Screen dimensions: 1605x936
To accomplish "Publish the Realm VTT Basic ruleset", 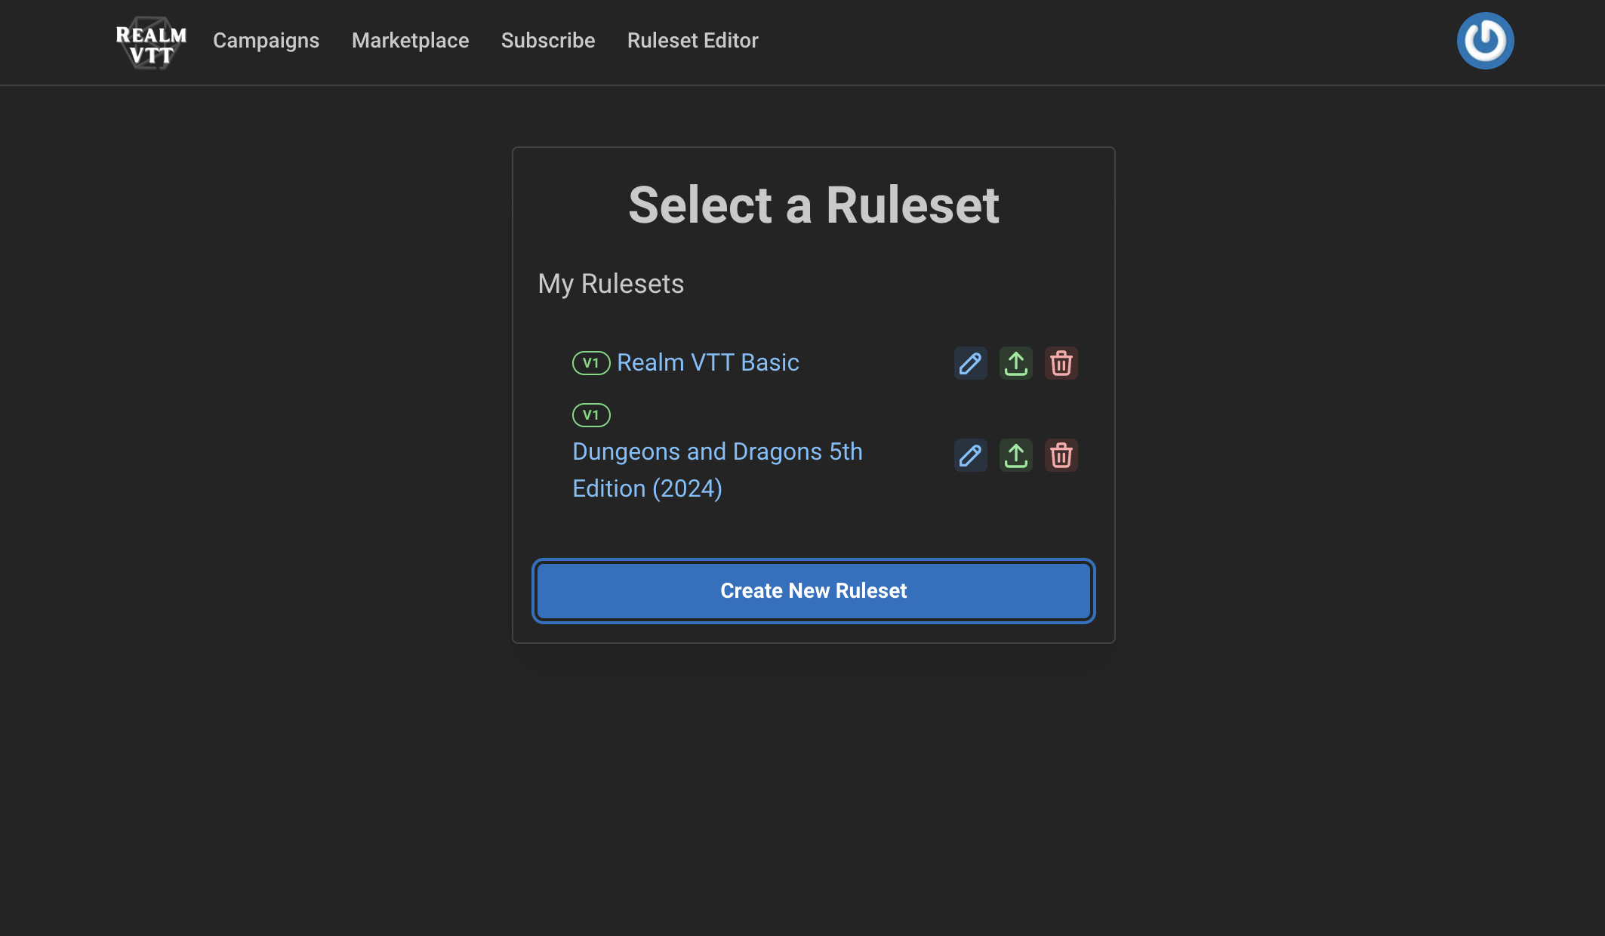I will pyautogui.click(x=1015, y=363).
